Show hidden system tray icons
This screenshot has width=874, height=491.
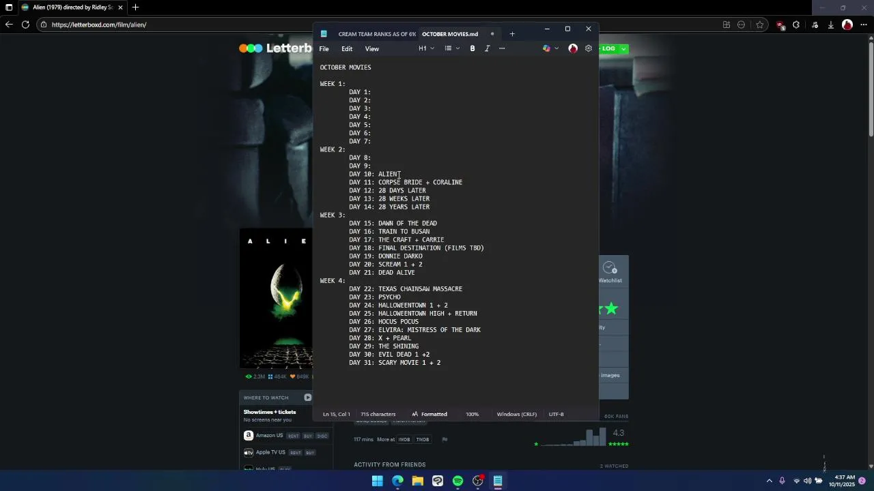(770, 481)
